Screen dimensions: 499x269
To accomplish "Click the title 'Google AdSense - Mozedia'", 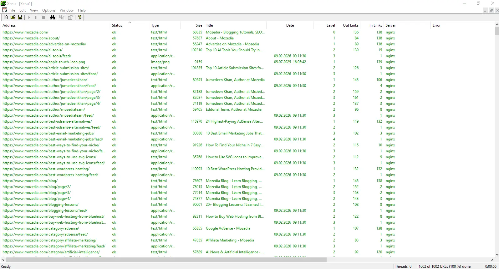I will [228, 228].
